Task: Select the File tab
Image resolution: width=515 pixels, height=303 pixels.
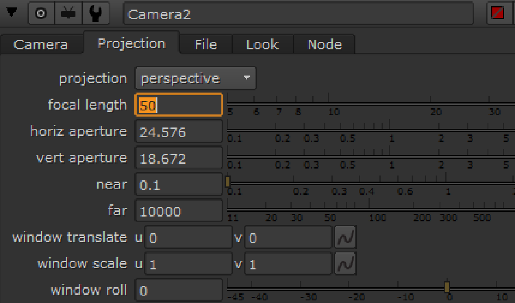Action: tap(206, 45)
